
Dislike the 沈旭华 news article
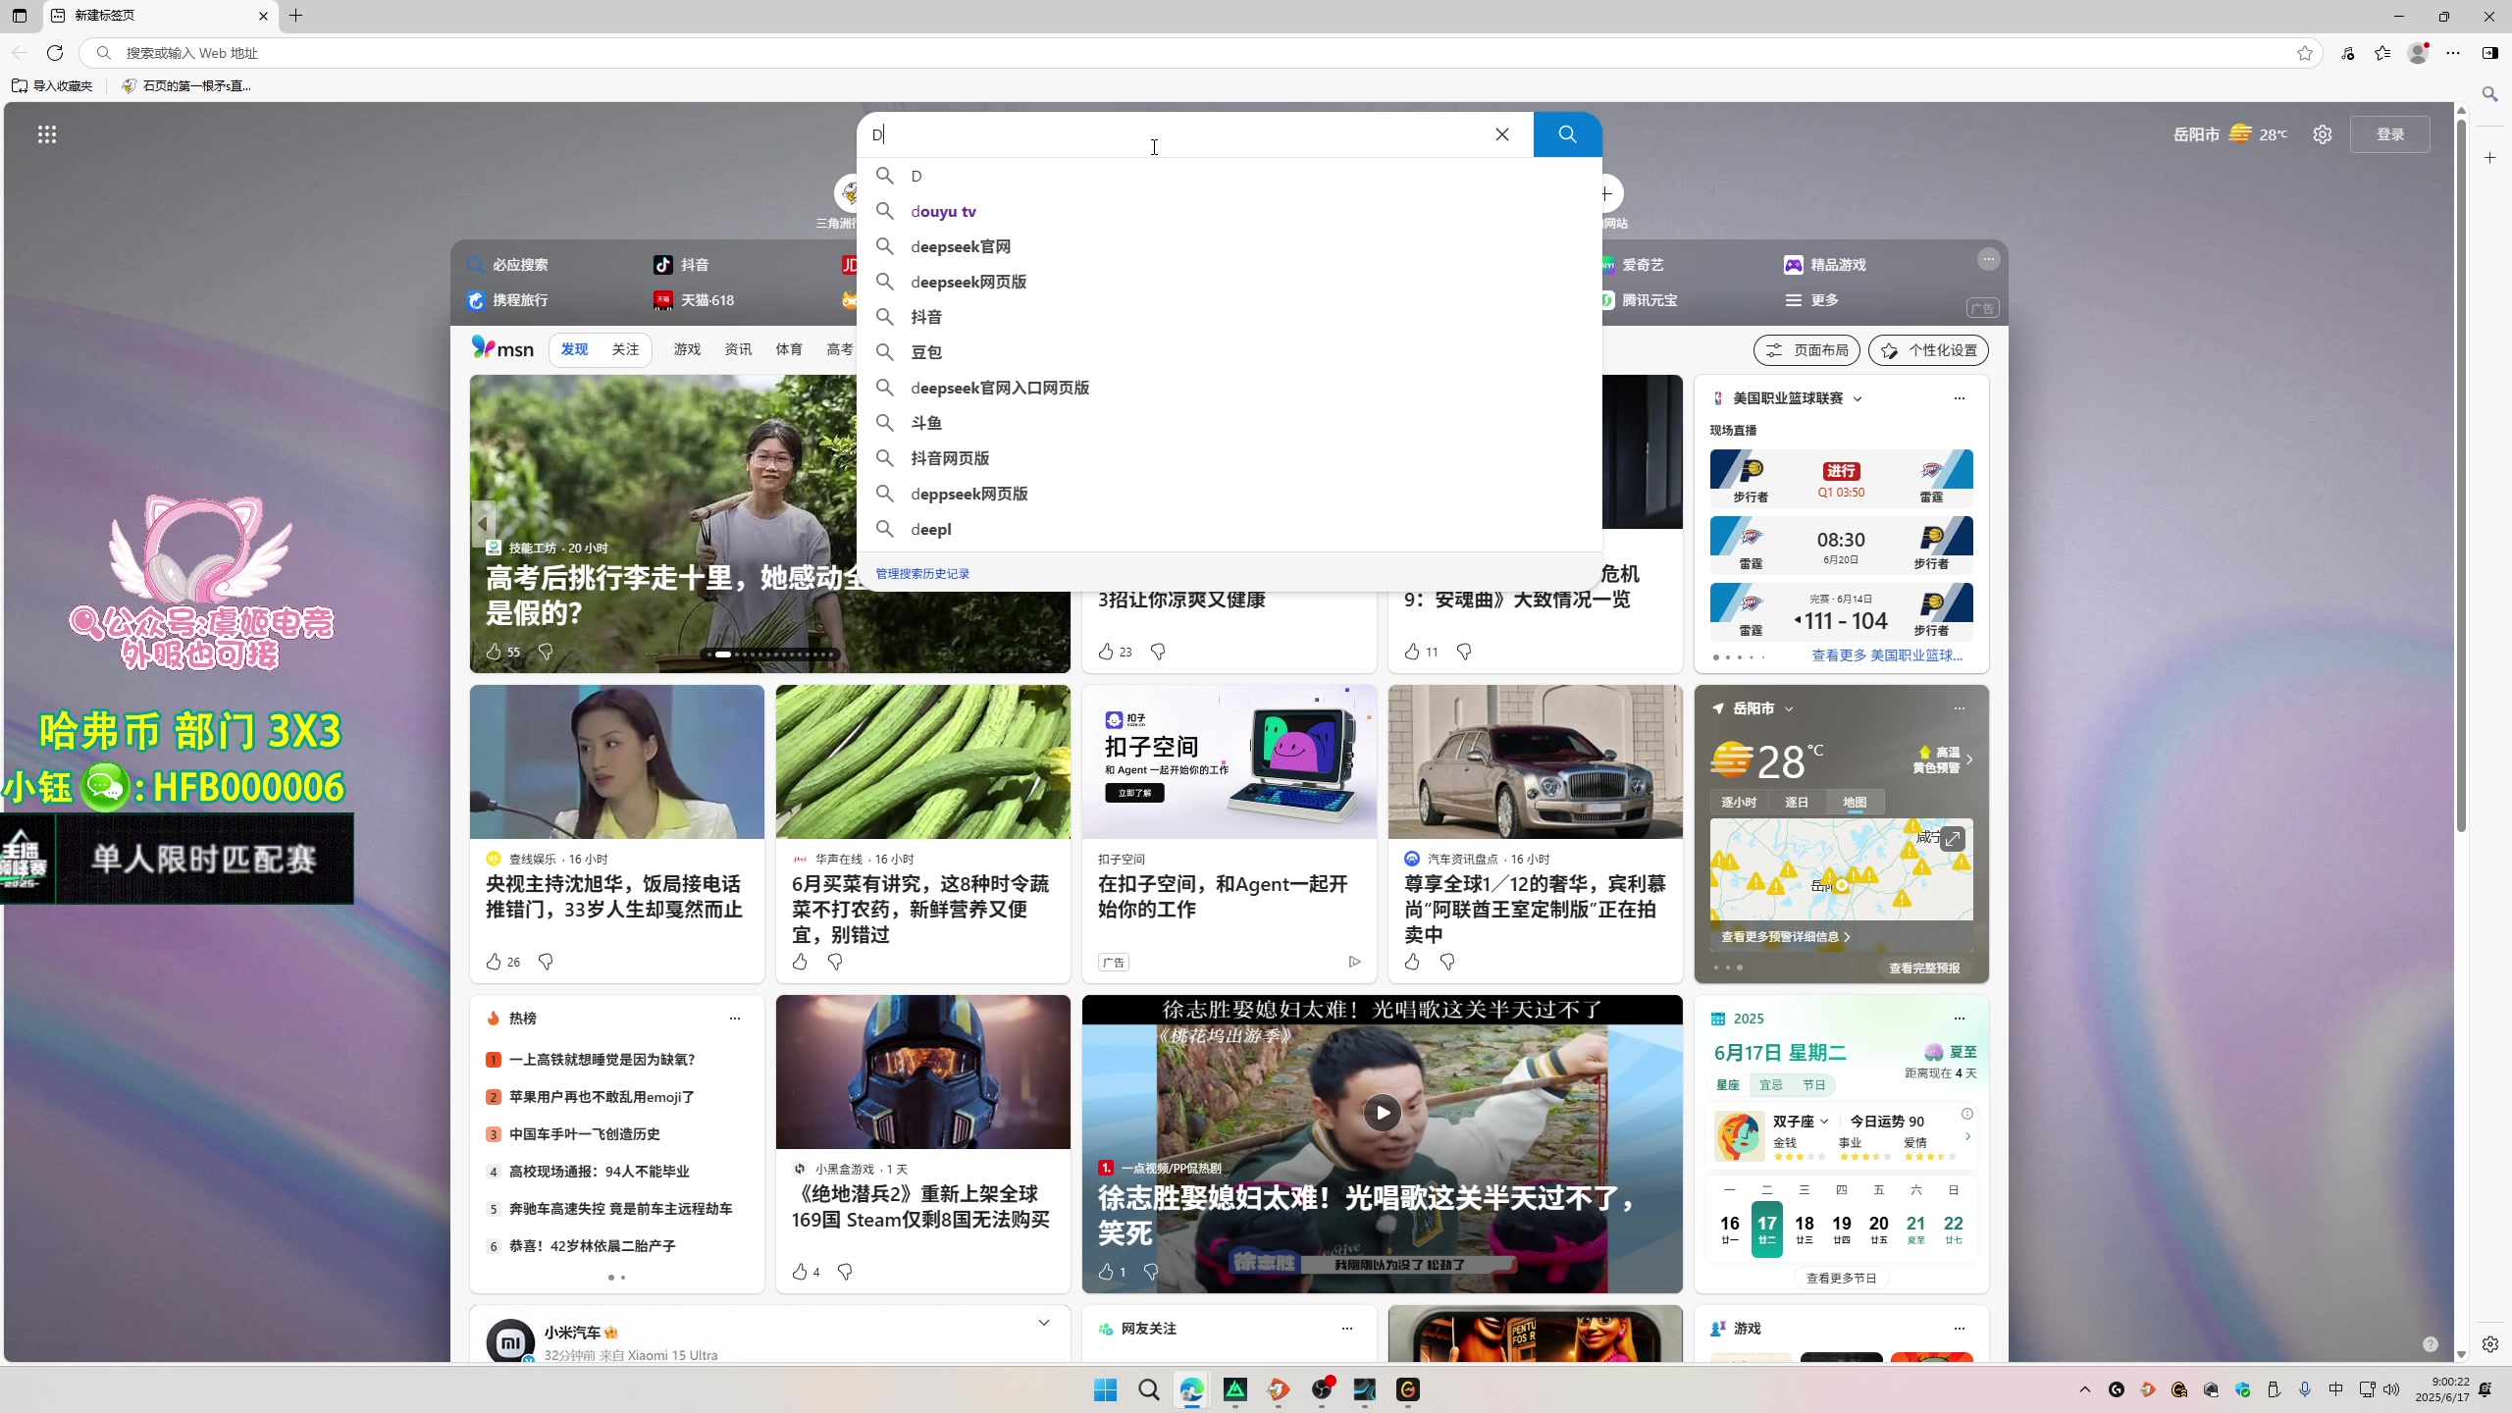click(x=546, y=962)
